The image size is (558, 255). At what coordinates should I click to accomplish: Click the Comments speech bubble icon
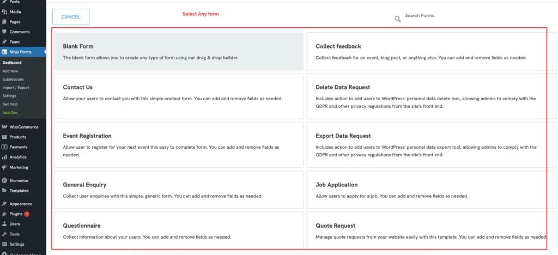click(x=4, y=32)
